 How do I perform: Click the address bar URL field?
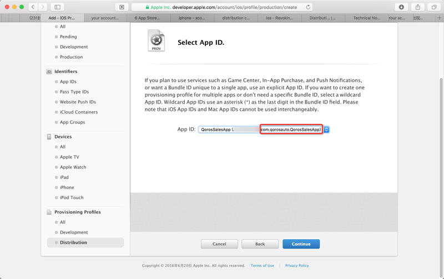[222, 7]
